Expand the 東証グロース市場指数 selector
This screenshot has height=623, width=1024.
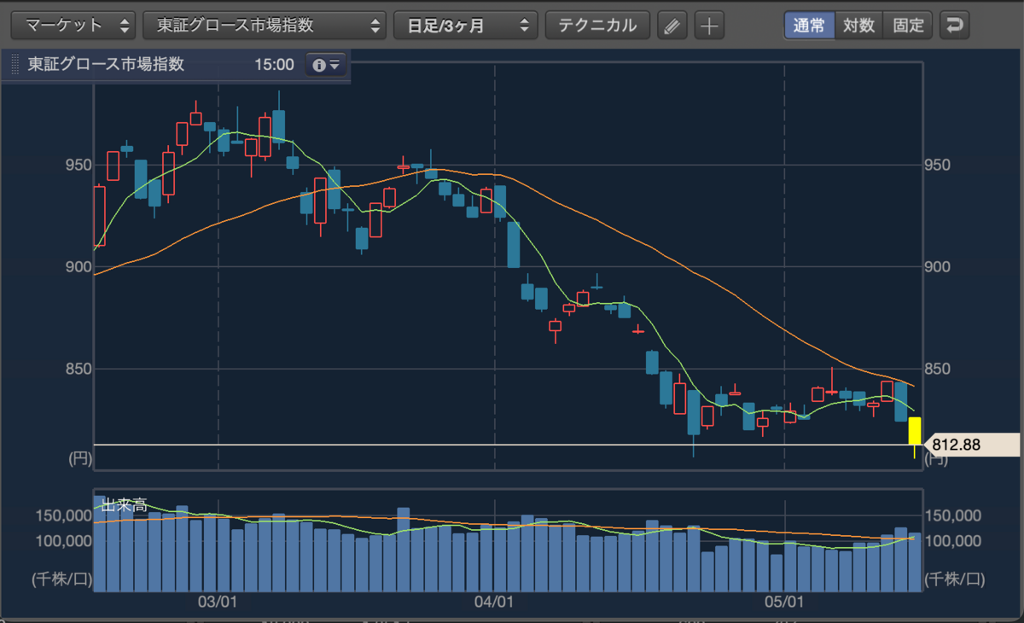pyautogui.click(x=265, y=26)
